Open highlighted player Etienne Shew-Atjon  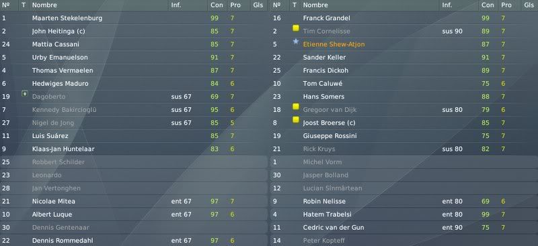click(x=334, y=44)
